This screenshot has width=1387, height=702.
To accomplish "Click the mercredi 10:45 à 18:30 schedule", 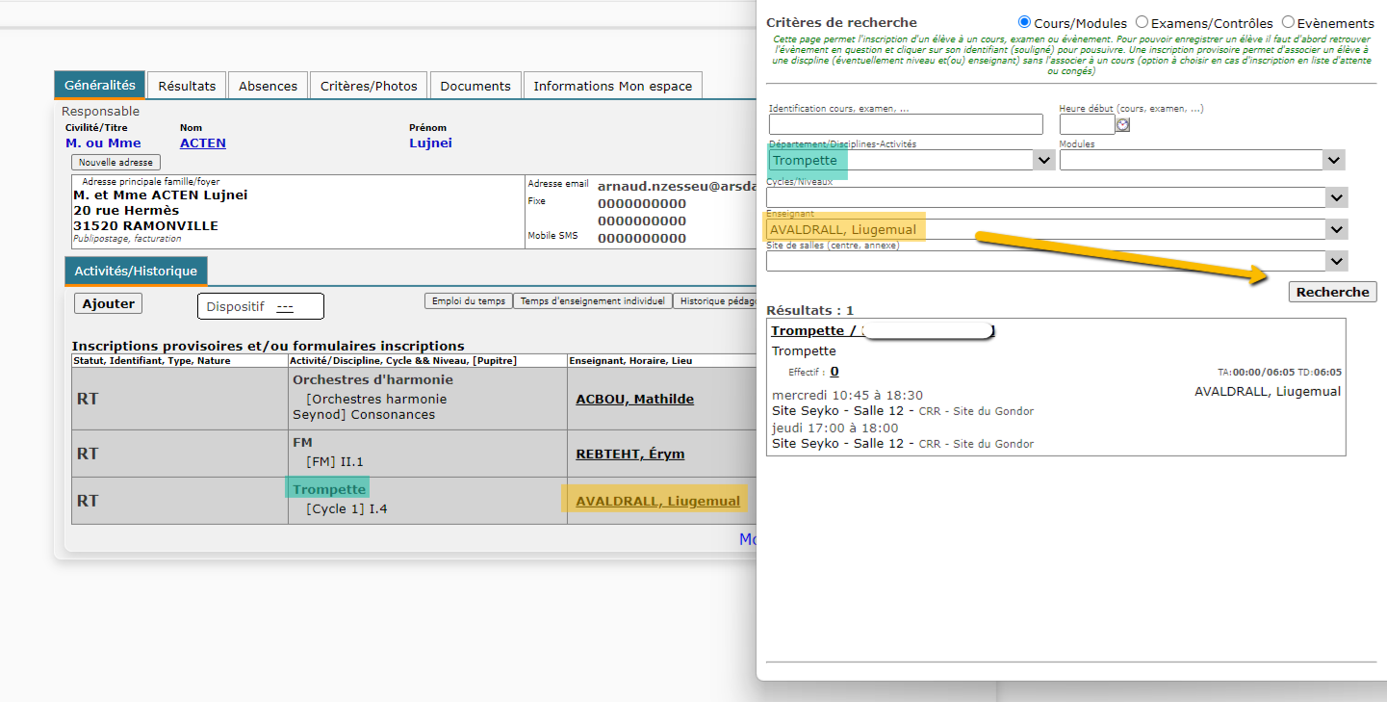I will tap(847, 395).
